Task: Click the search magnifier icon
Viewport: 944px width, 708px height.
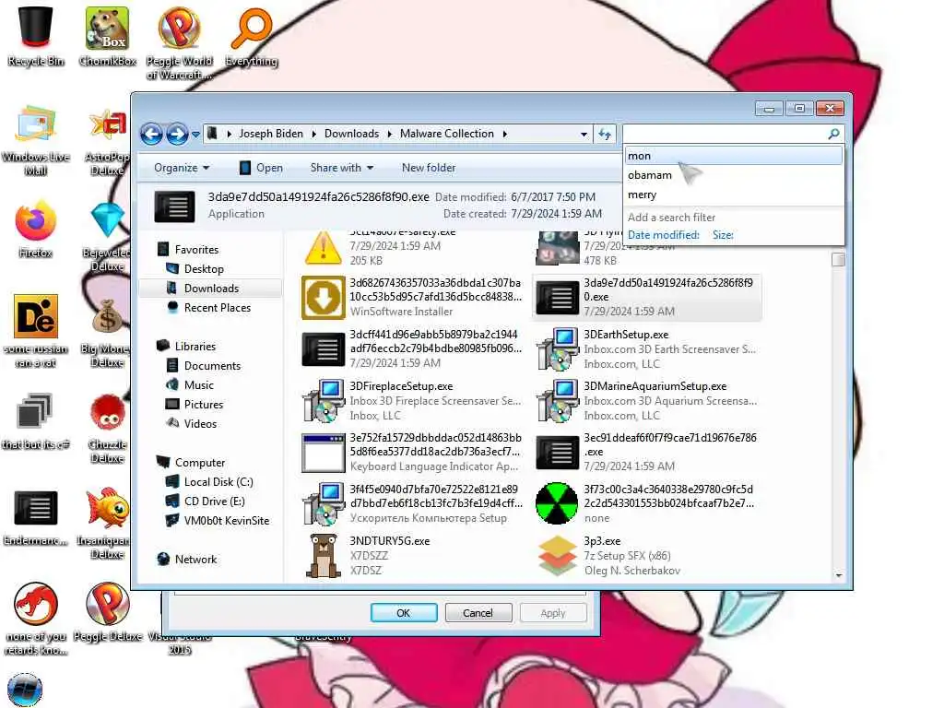Action: point(833,134)
